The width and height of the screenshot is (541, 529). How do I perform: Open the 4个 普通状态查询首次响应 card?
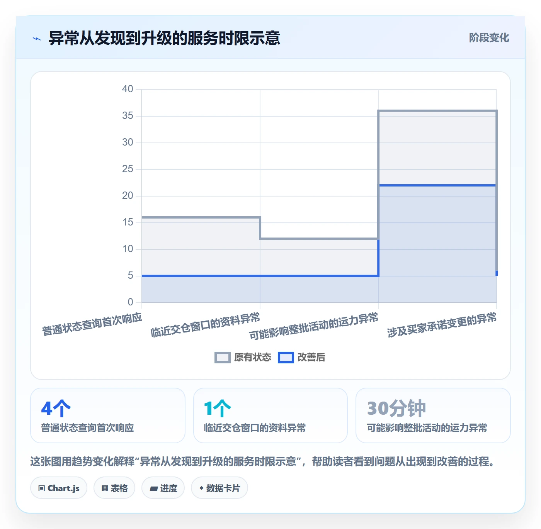108,415
